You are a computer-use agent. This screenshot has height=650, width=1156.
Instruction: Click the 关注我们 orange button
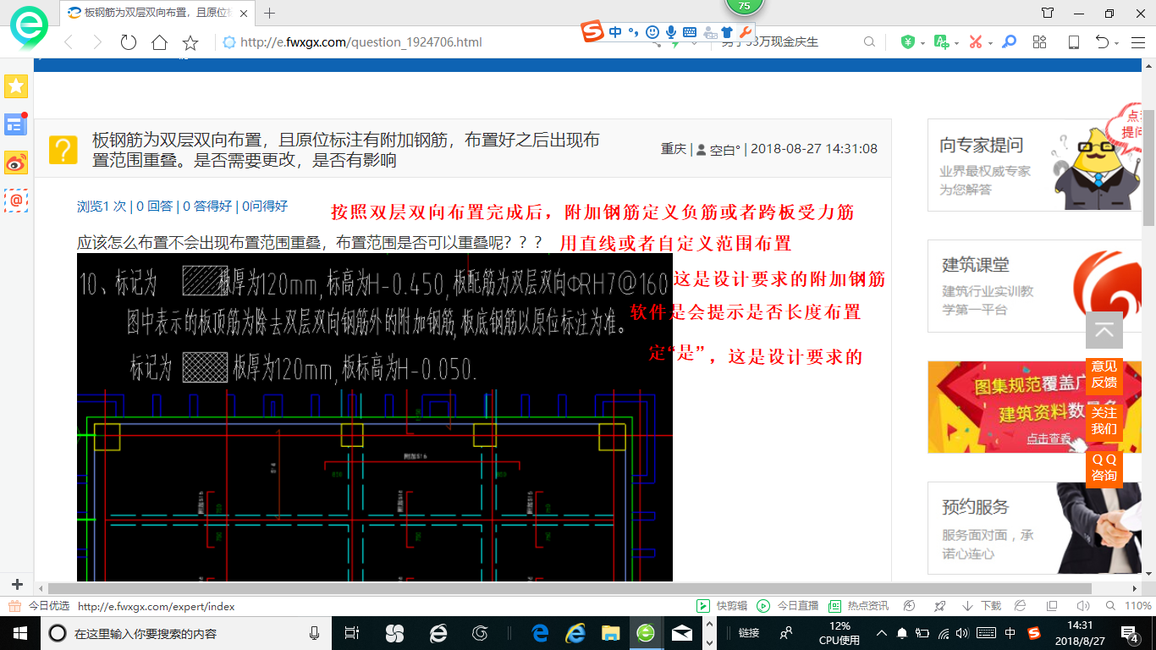(x=1104, y=421)
